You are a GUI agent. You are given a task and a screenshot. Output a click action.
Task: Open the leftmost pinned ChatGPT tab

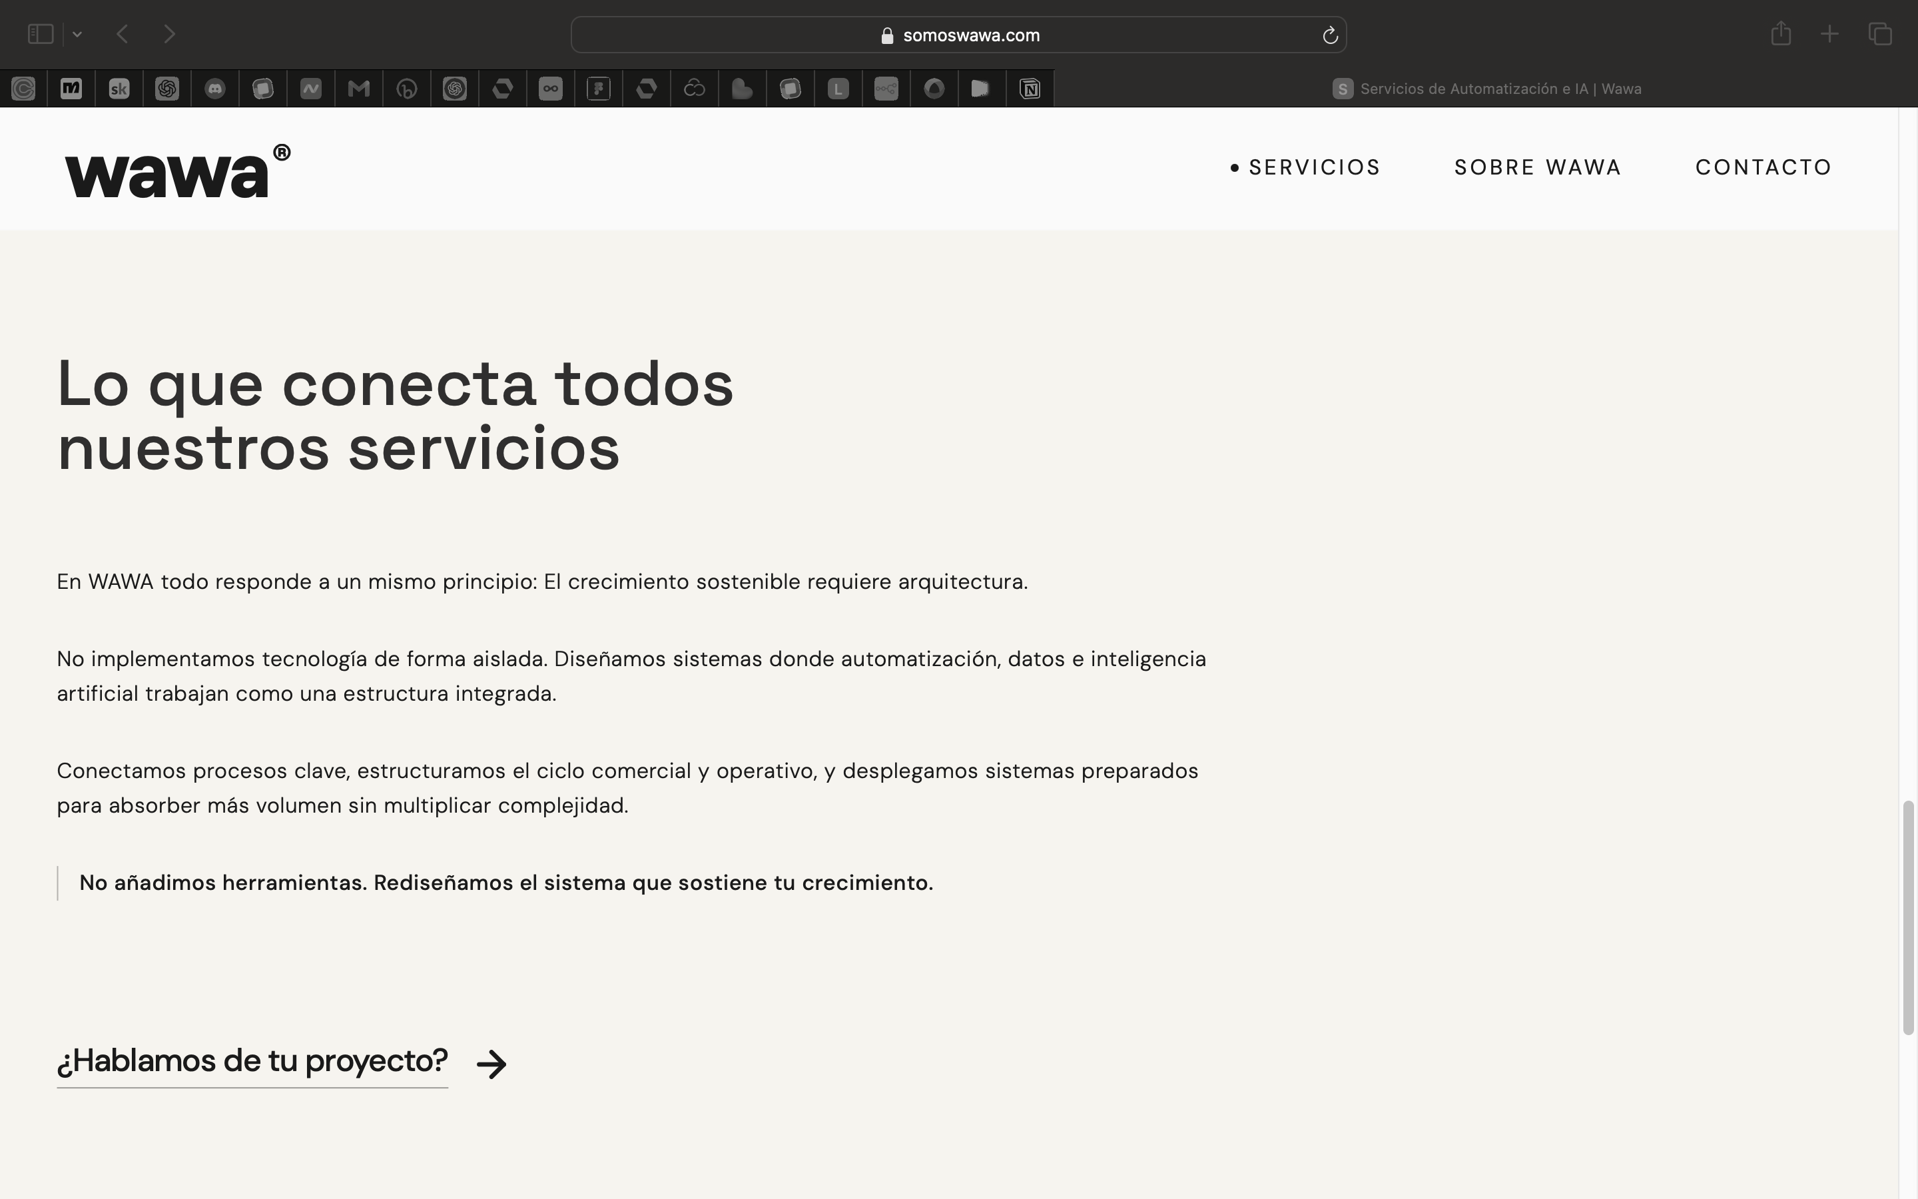[x=167, y=89]
